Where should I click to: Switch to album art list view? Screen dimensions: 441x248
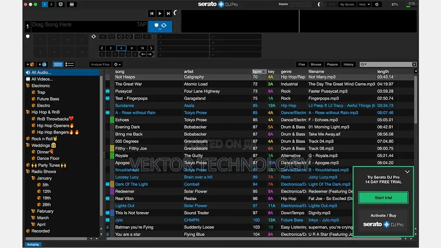tap(70, 64)
